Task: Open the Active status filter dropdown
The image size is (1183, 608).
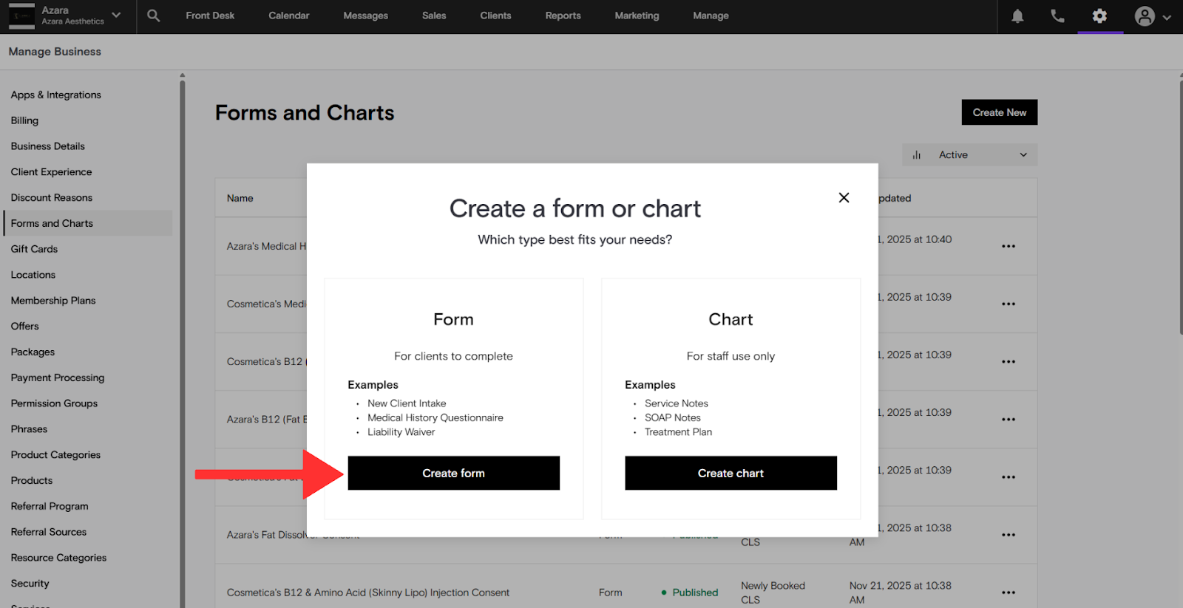Action: 969,155
